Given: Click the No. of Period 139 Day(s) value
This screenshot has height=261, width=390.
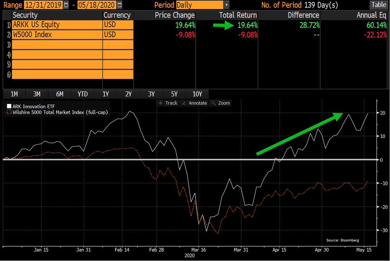Looking at the screenshot, I should (321, 5).
